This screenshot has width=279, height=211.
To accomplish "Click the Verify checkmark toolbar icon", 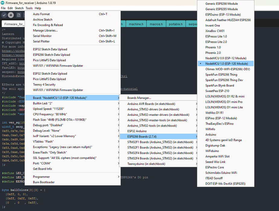I will point(4,15).
